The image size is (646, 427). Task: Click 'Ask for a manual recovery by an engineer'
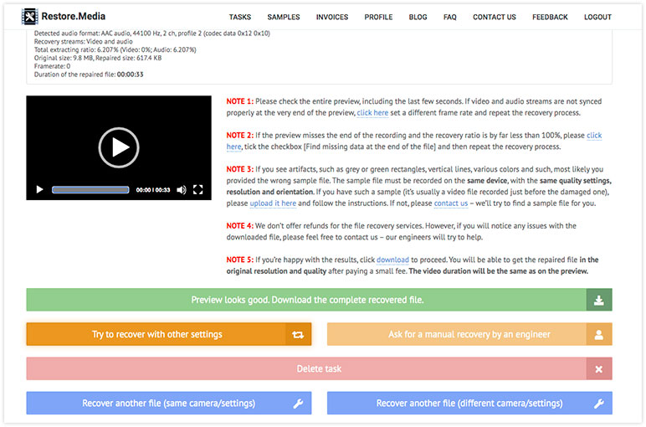(469, 334)
